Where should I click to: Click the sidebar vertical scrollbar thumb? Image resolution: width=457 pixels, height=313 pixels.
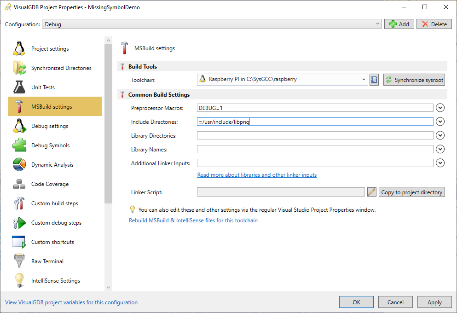pyautogui.click(x=108, y=124)
